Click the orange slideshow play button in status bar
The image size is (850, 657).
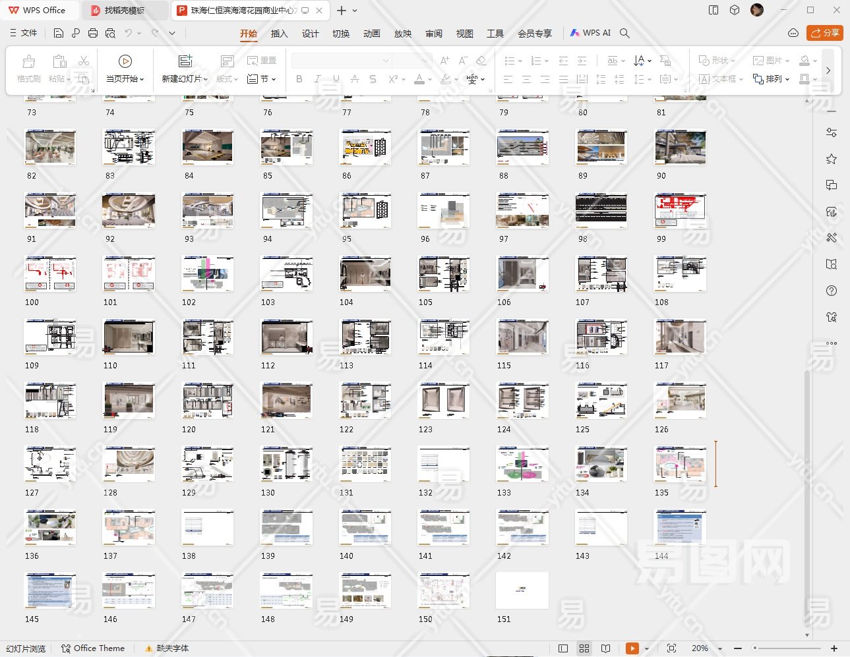coord(632,648)
